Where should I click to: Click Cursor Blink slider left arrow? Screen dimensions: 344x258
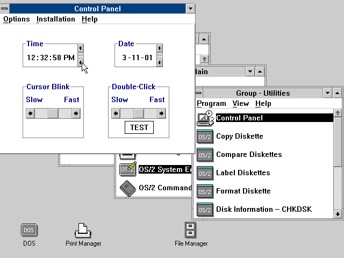(x=30, y=113)
